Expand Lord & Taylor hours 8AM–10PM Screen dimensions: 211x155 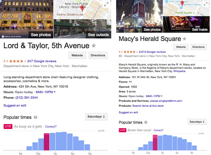(x=45, y=92)
